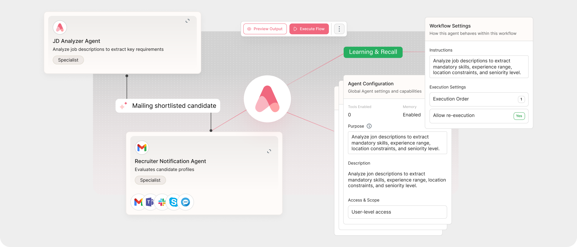Image resolution: width=577 pixels, height=247 pixels.
Task: Select the Microsoft Teams integration icon
Action: 150,202
